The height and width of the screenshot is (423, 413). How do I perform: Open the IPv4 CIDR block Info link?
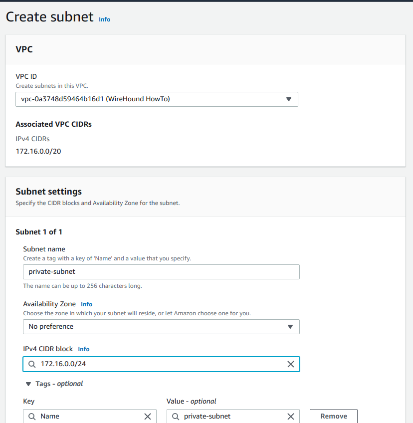[x=83, y=349]
